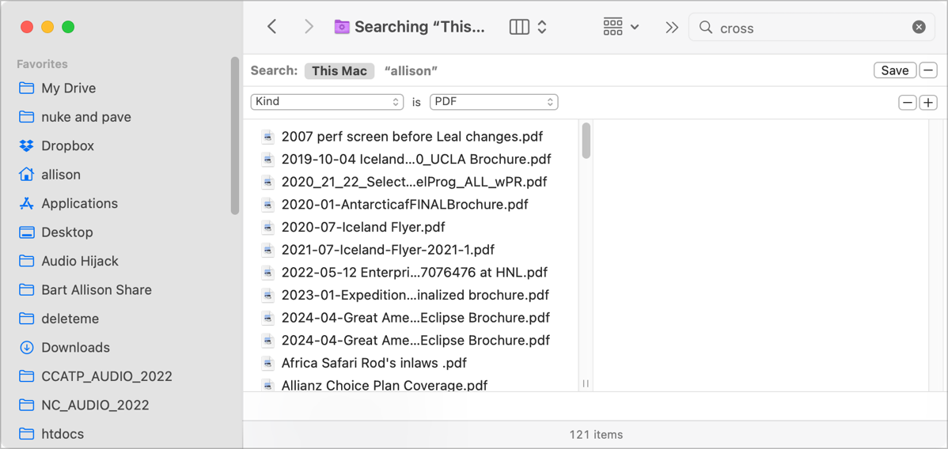This screenshot has height=449, width=948.
Task: Open the group-by options menu
Action: click(x=621, y=27)
